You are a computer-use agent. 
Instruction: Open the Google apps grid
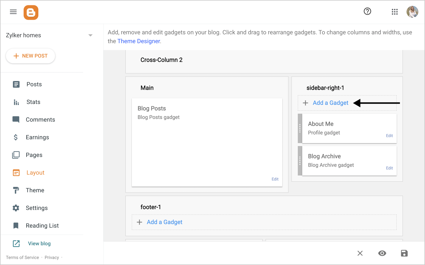click(395, 12)
